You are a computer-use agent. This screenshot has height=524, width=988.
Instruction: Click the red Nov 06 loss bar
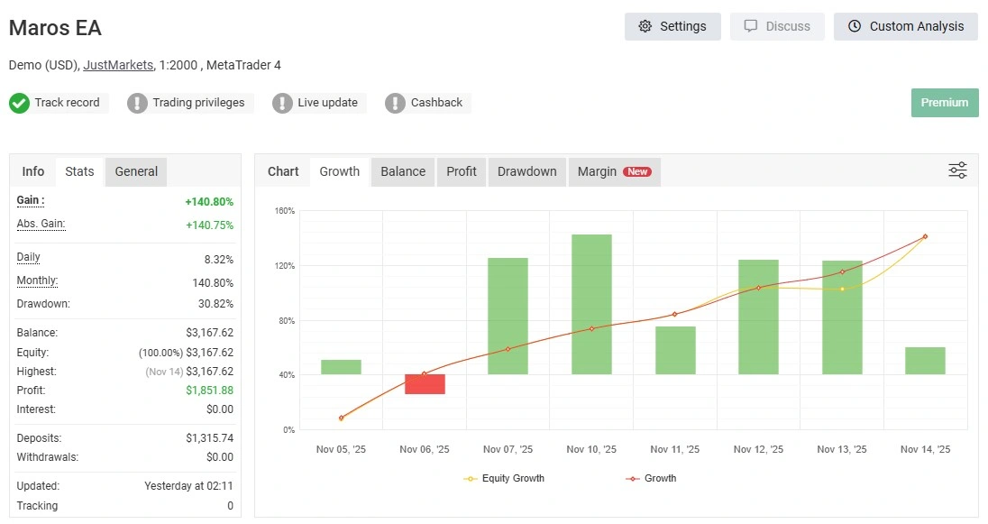[x=425, y=384]
